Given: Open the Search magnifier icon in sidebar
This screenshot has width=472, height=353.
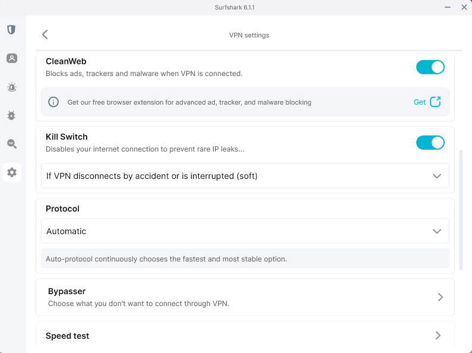Looking at the screenshot, I should tap(11, 144).
